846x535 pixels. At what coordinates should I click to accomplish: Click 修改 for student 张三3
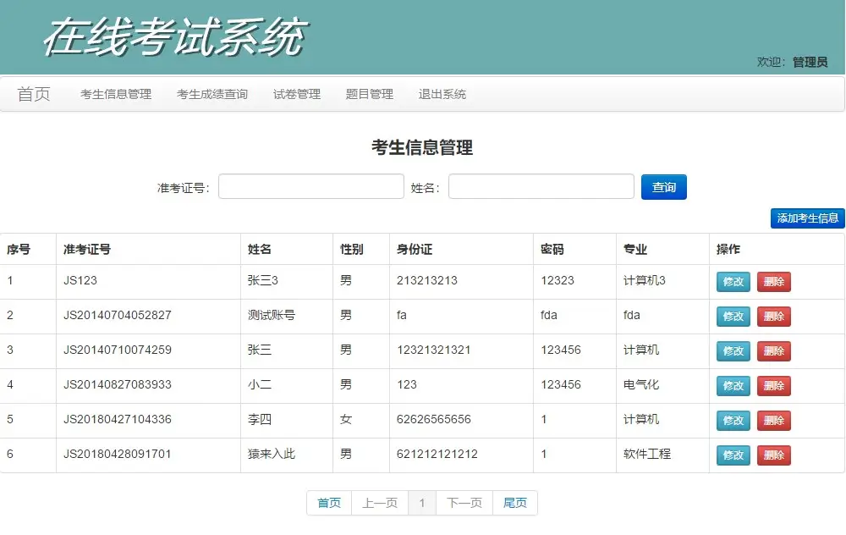tap(732, 282)
